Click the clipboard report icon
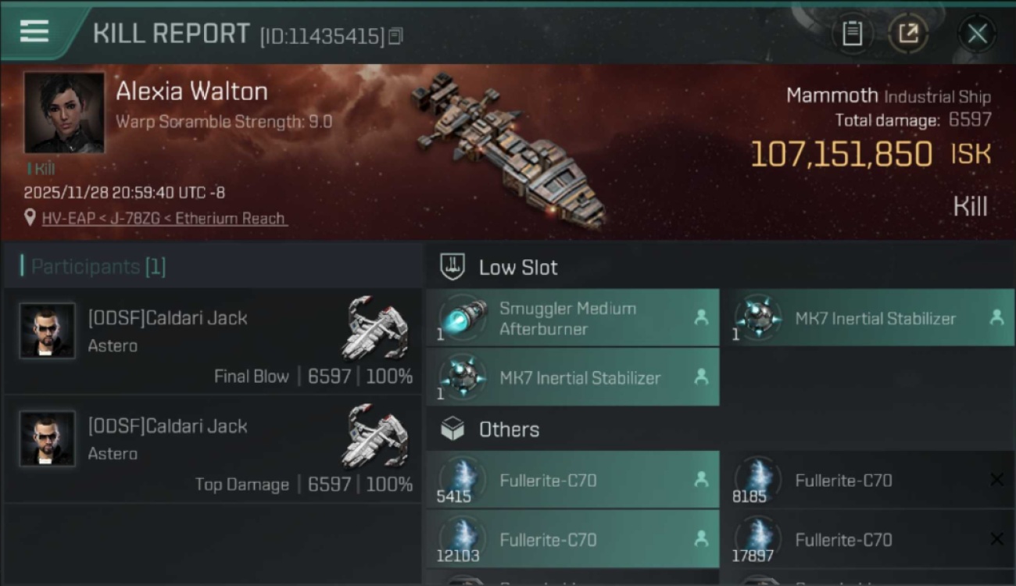1016x586 pixels. (852, 34)
